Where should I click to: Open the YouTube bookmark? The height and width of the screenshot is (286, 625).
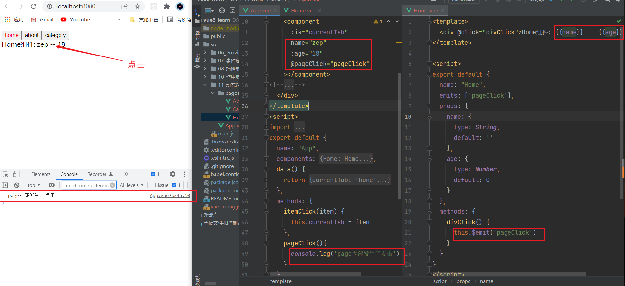click(75, 19)
